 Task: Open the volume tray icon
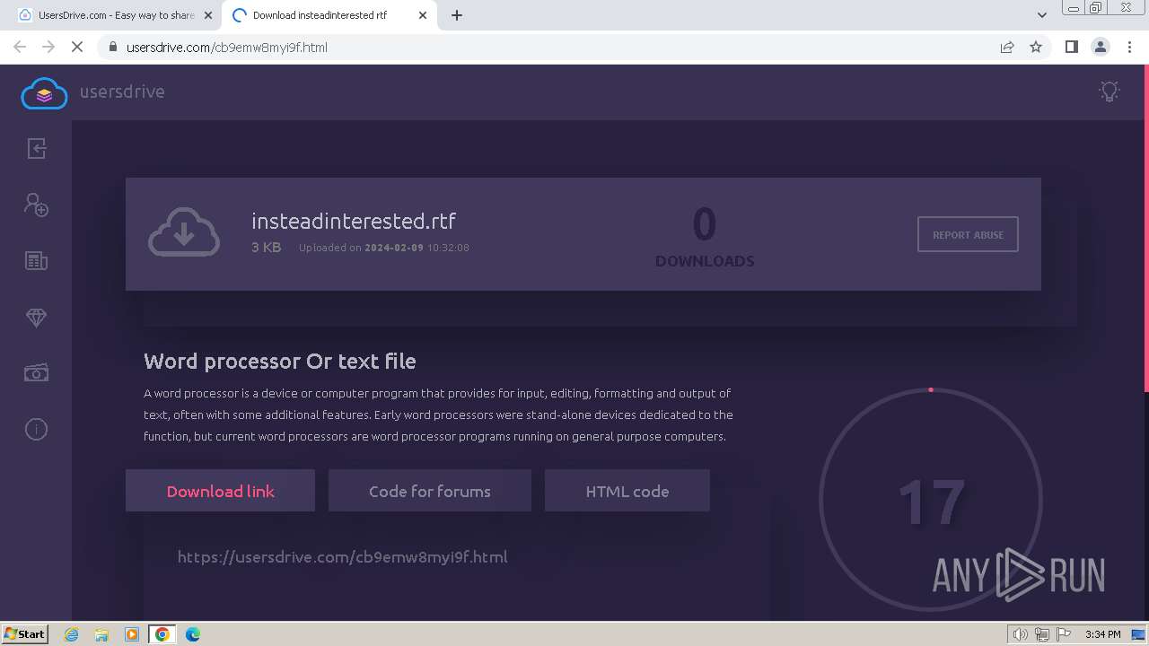point(1021,634)
